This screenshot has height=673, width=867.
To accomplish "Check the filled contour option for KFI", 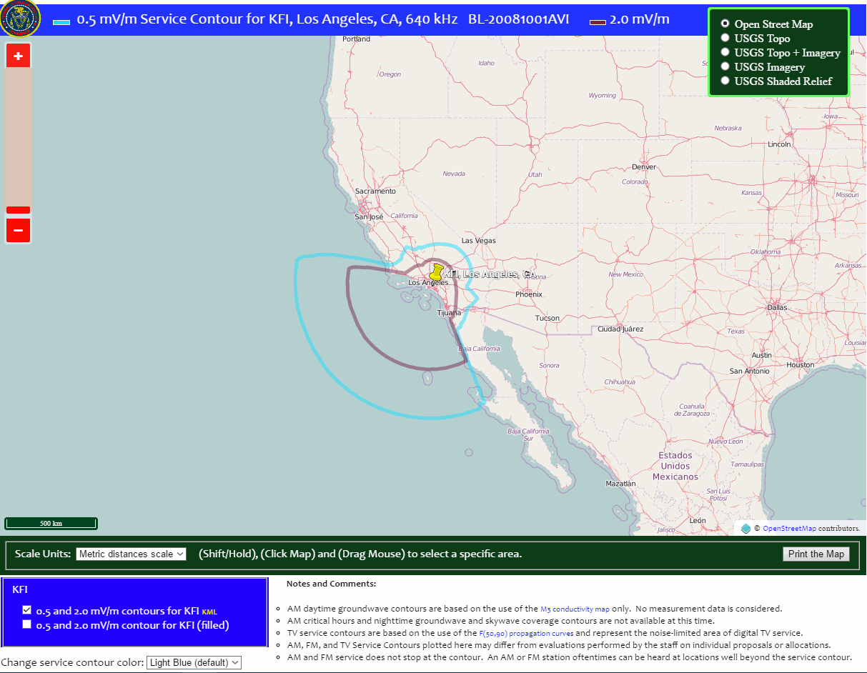I will pyautogui.click(x=26, y=622).
